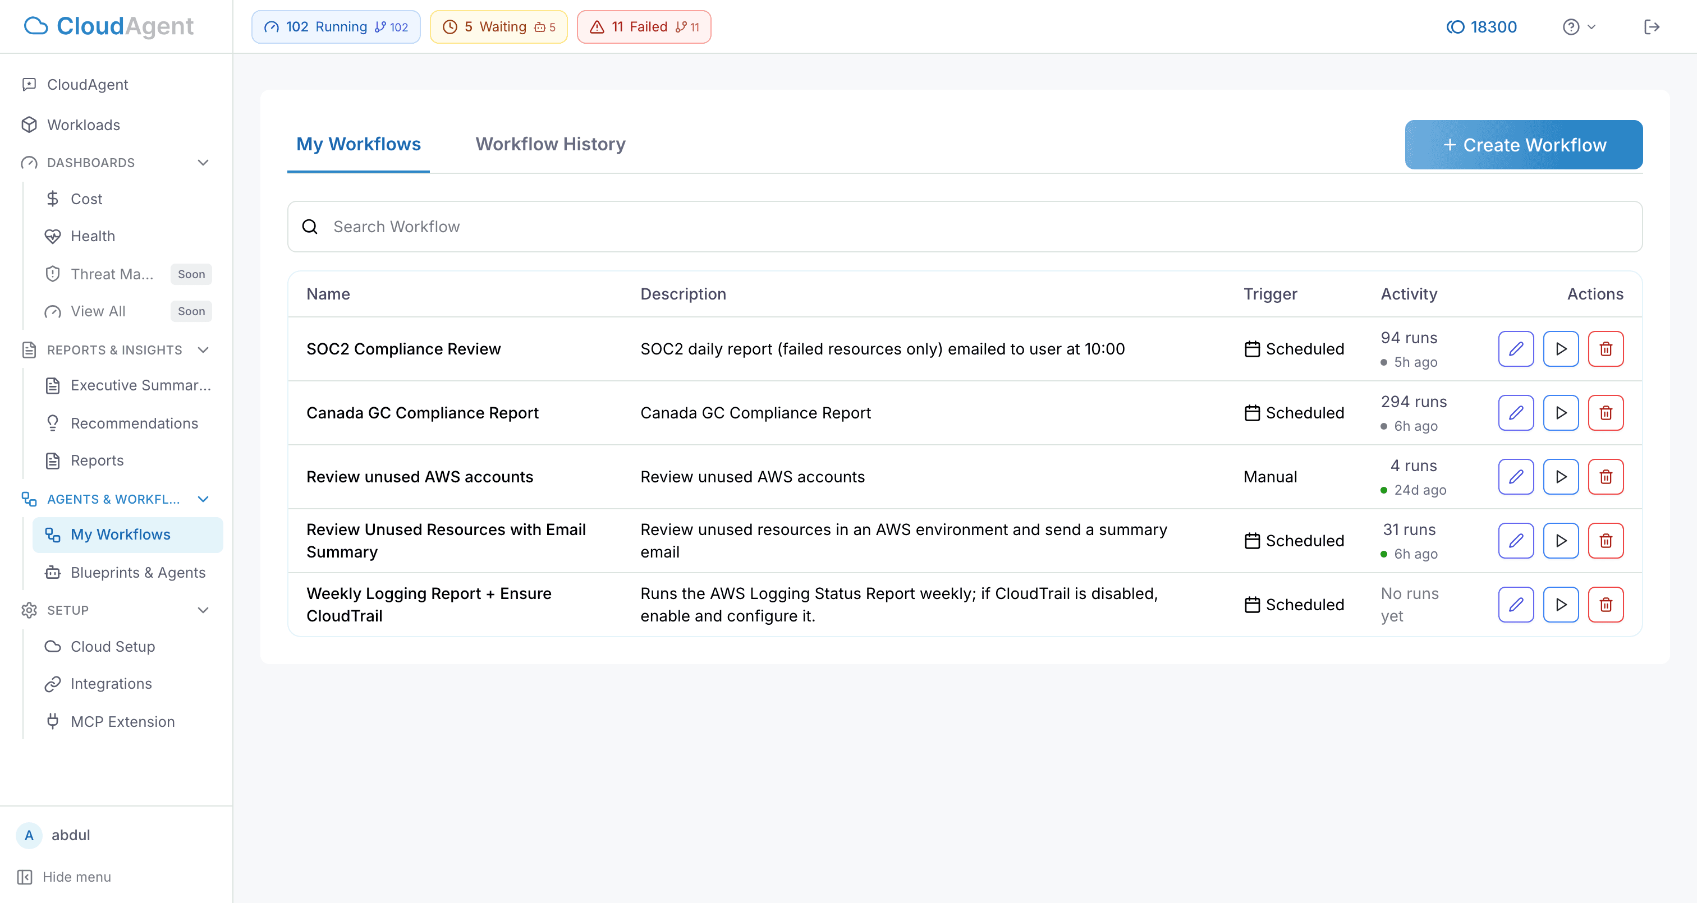Toggle the 5 Waiting status filter

[x=499, y=26]
